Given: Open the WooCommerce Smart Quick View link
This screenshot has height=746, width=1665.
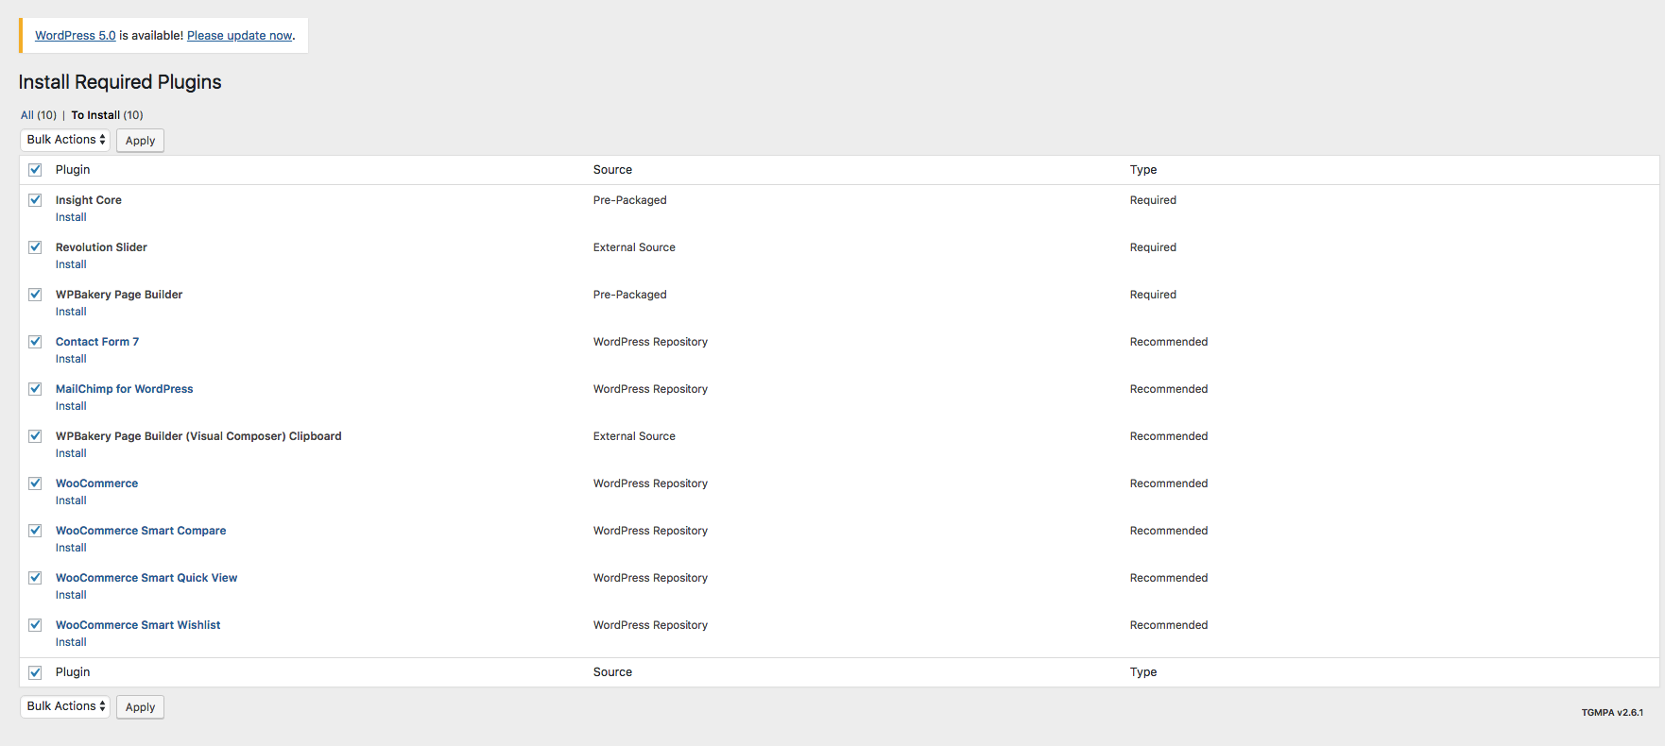Looking at the screenshot, I should 146,578.
